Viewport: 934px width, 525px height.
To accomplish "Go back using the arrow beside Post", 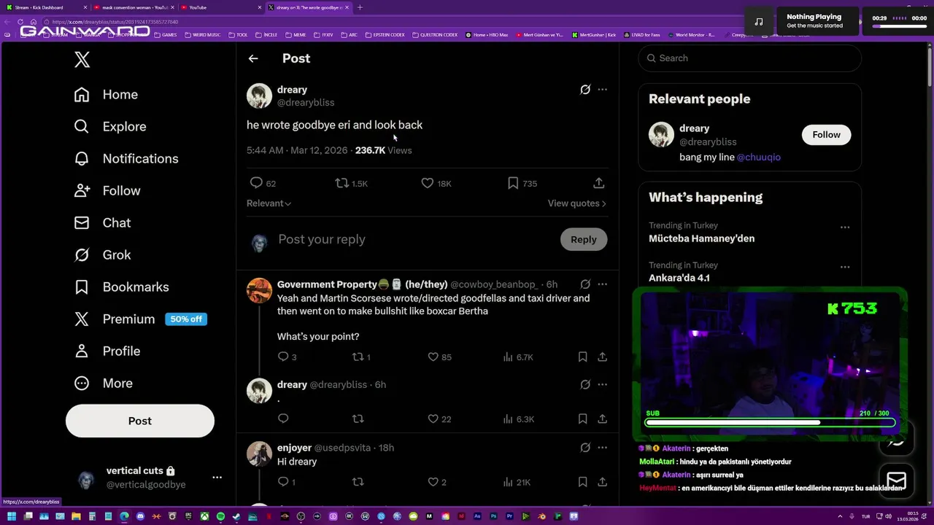I will pos(253,58).
